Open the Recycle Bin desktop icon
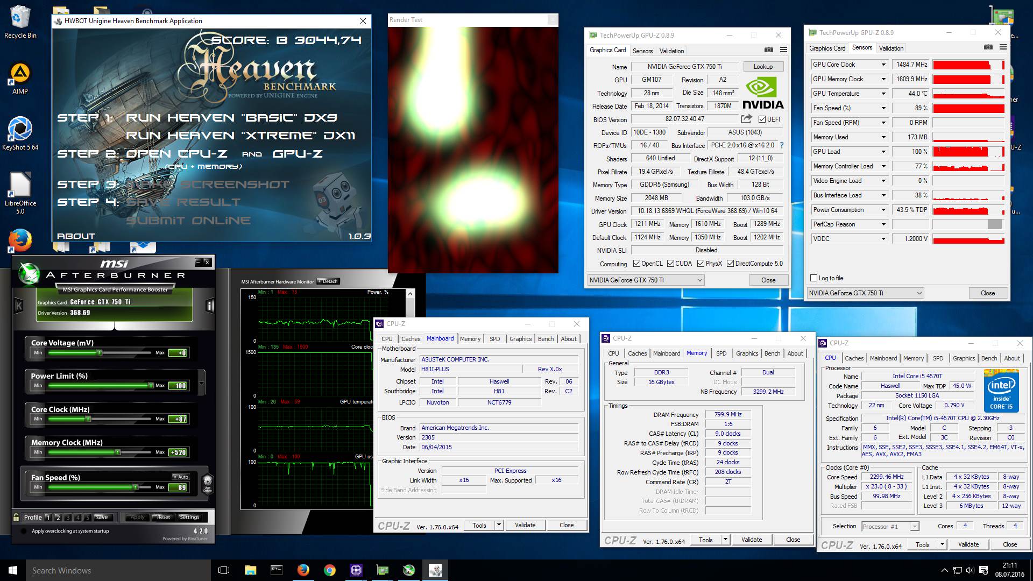The height and width of the screenshot is (581, 1033). 20,22
